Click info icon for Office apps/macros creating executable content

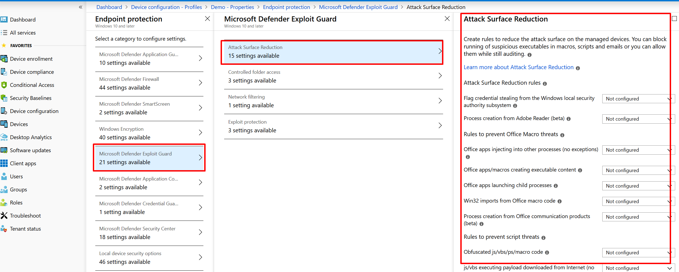[580, 170]
